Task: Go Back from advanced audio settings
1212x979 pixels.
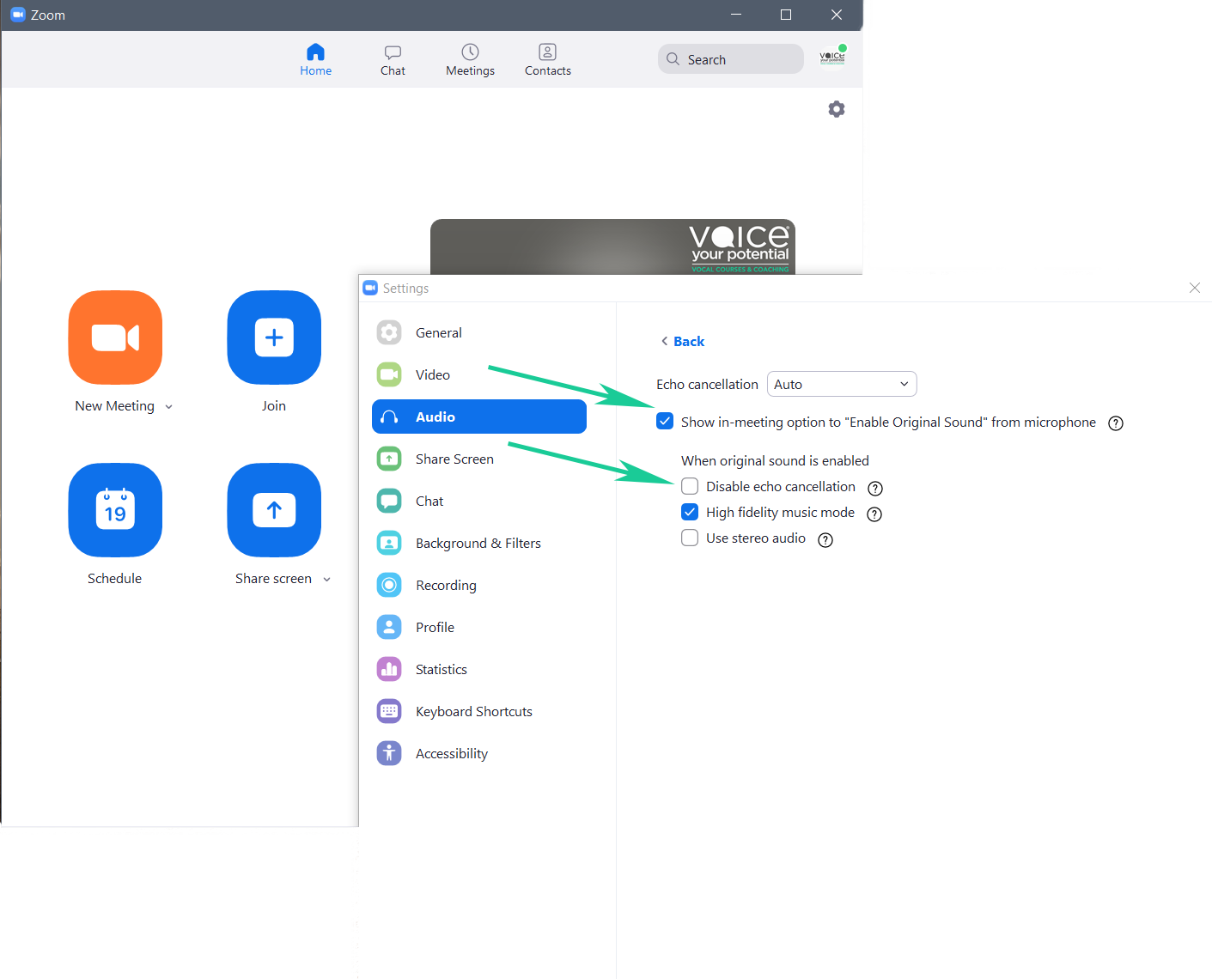Action: click(x=683, y=341)
